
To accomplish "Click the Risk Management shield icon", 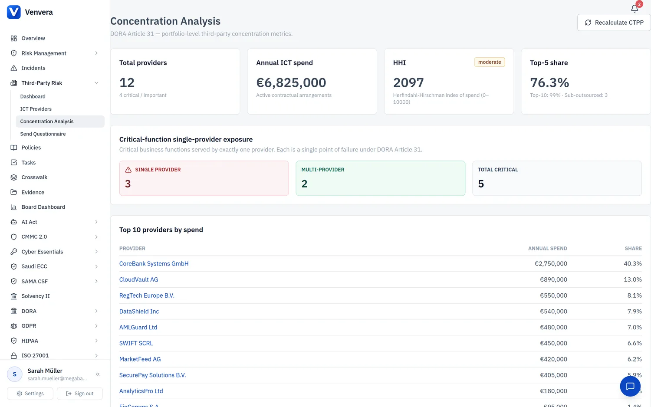I will [14, 53].
